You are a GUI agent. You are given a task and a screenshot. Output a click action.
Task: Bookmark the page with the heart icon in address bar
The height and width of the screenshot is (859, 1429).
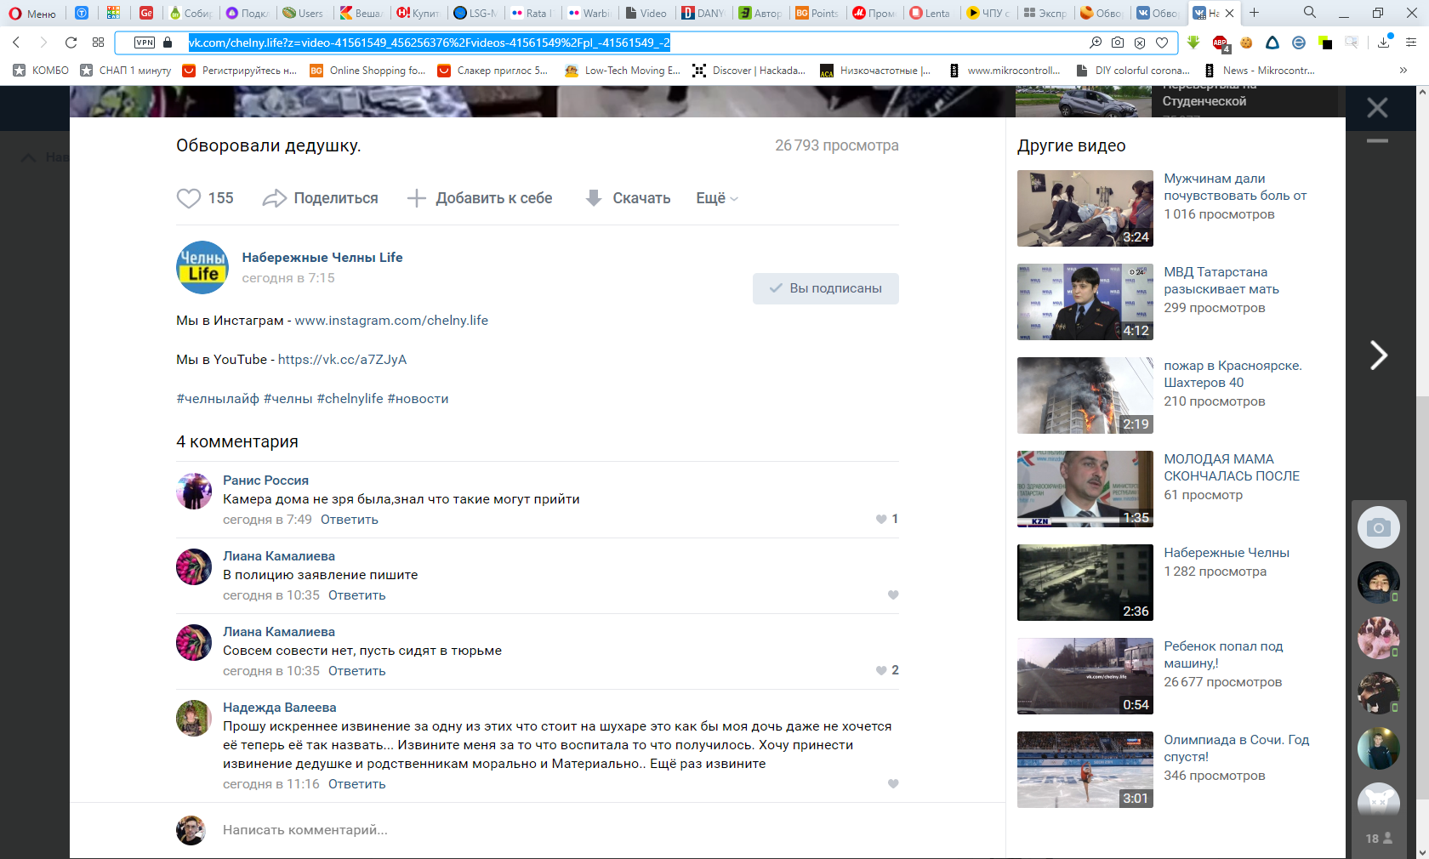tap(1162, 43)
